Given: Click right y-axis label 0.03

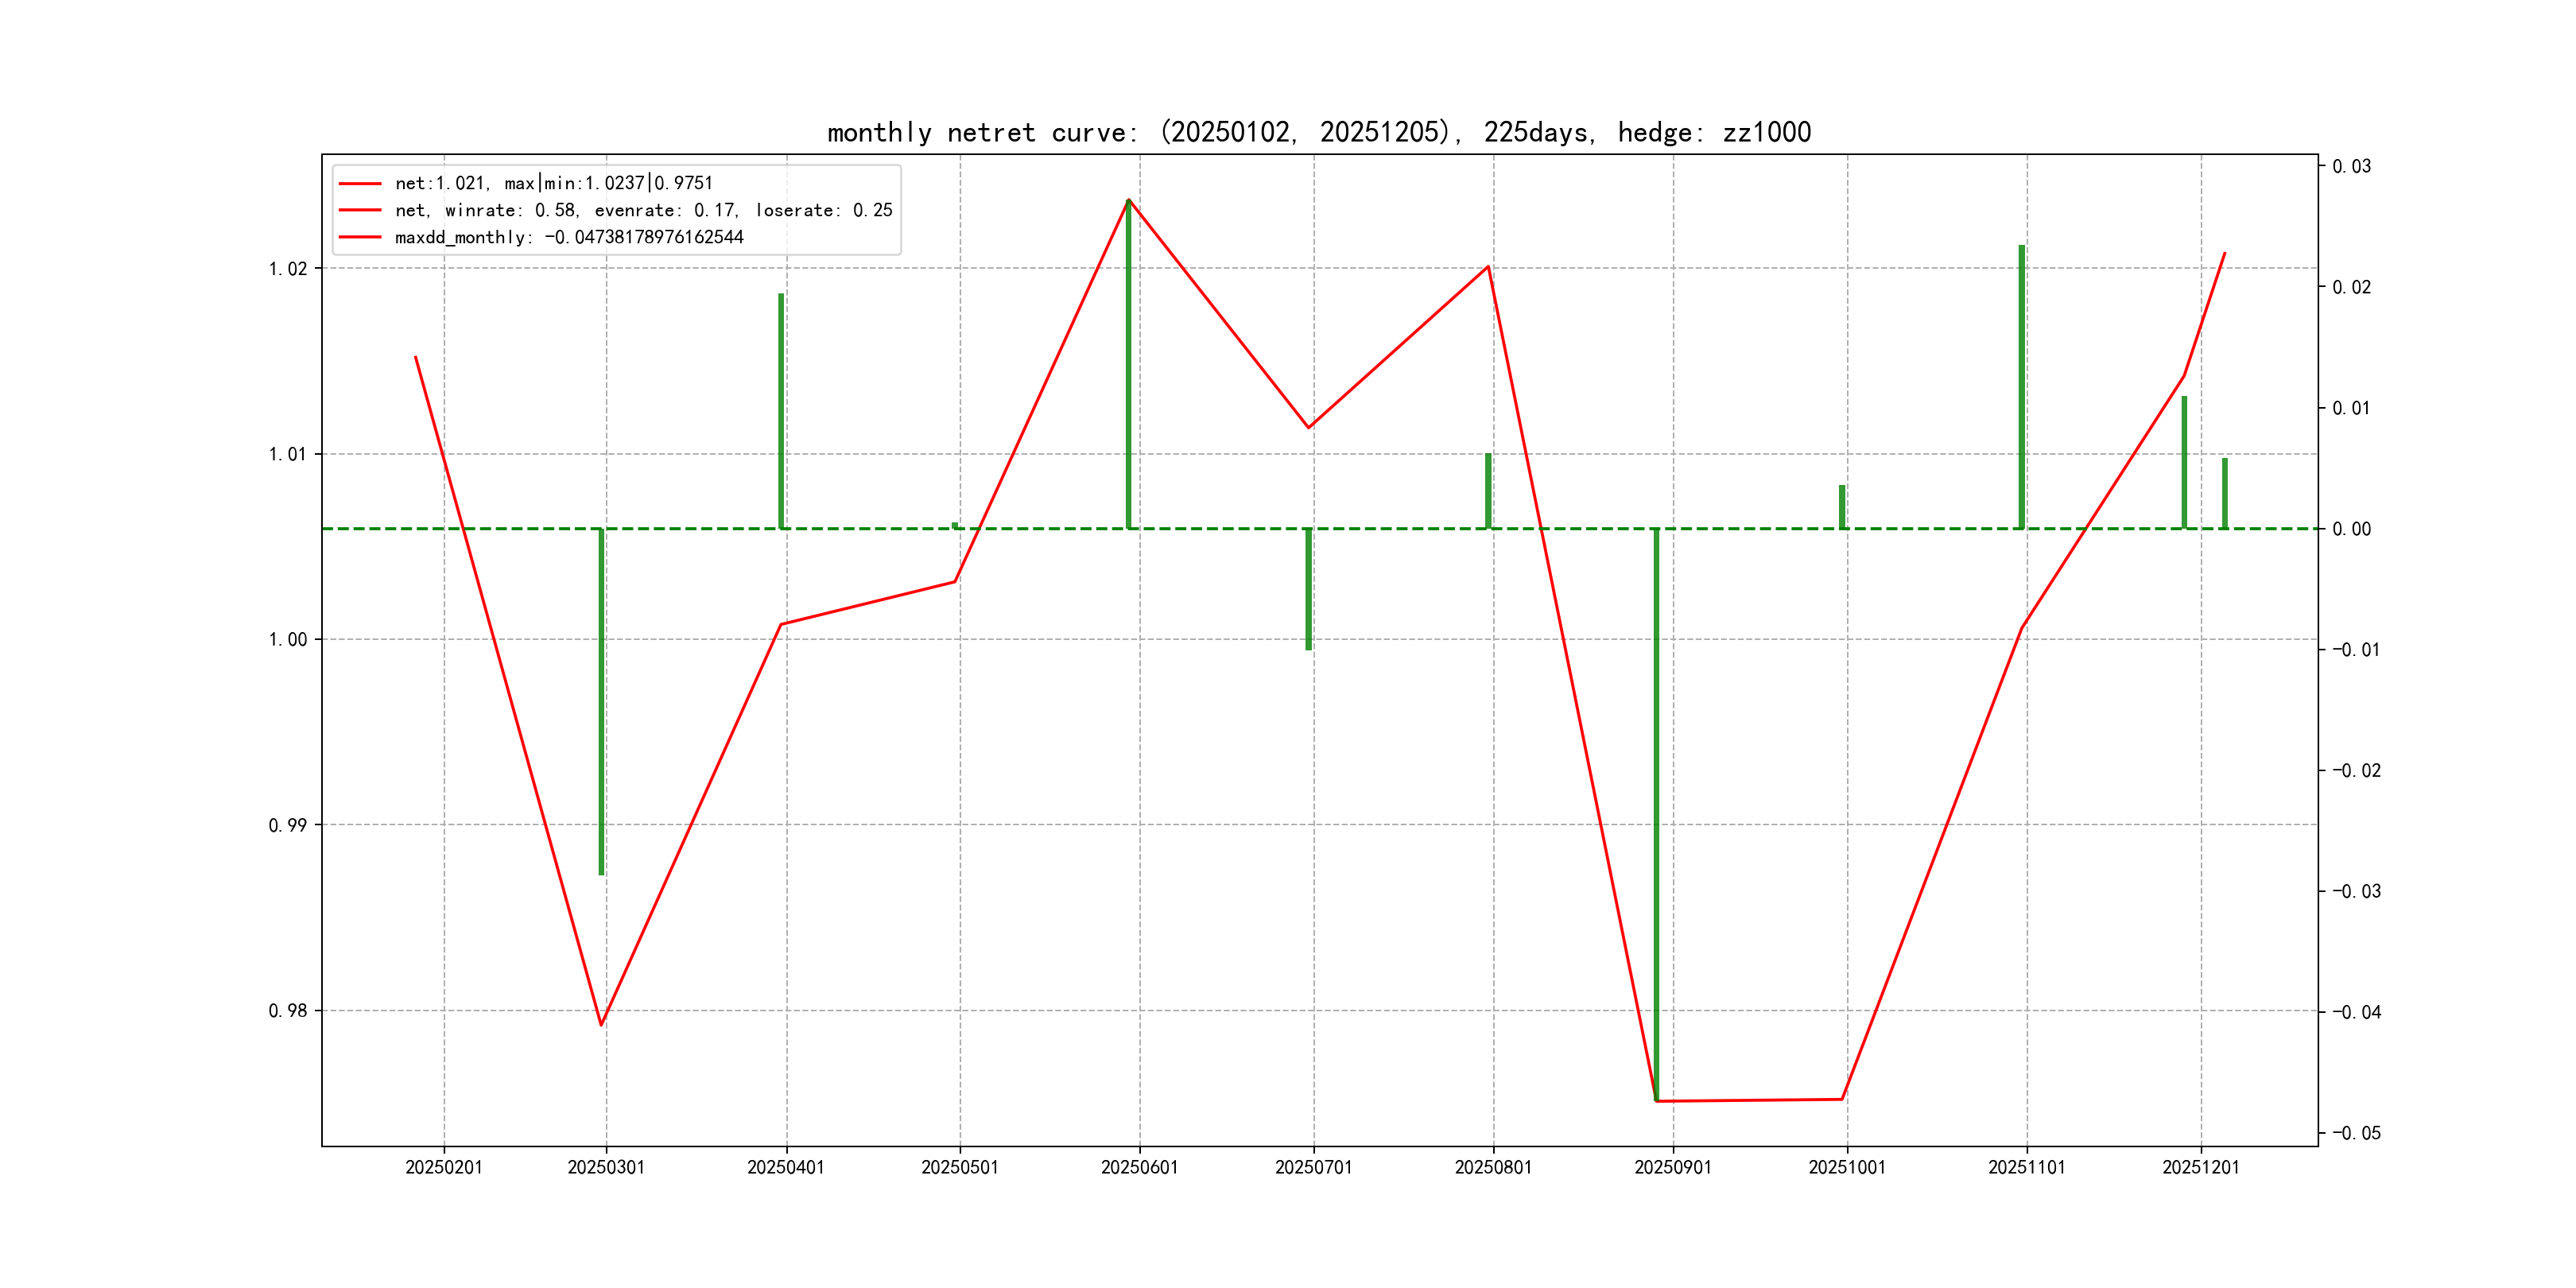Looking at the screenshot, I should (2351, 166).
